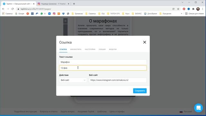206x116 pixels.
Task: Open the Chrome profile avatar
Action: tap(198, 9)
